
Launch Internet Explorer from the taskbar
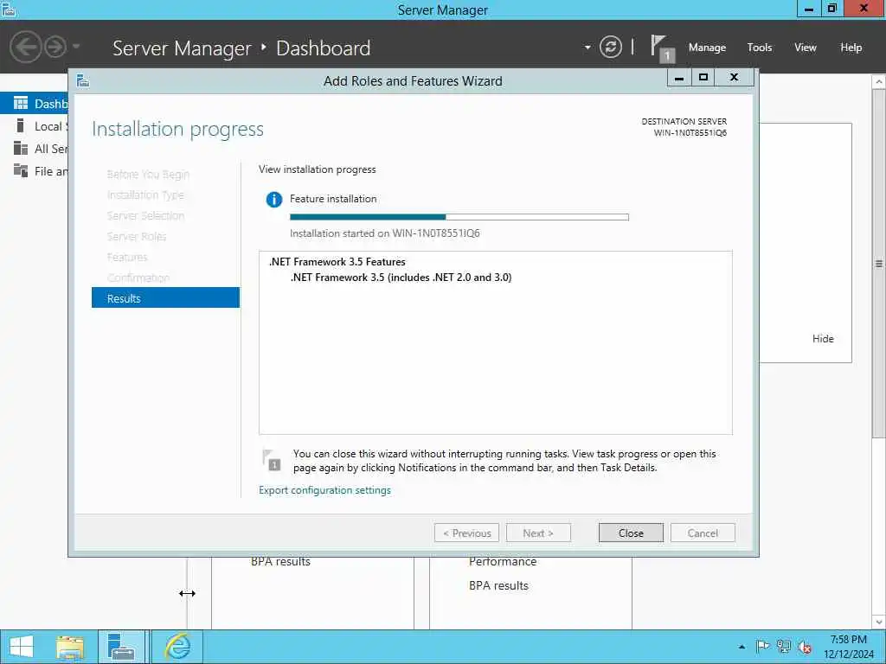[177, 647]
